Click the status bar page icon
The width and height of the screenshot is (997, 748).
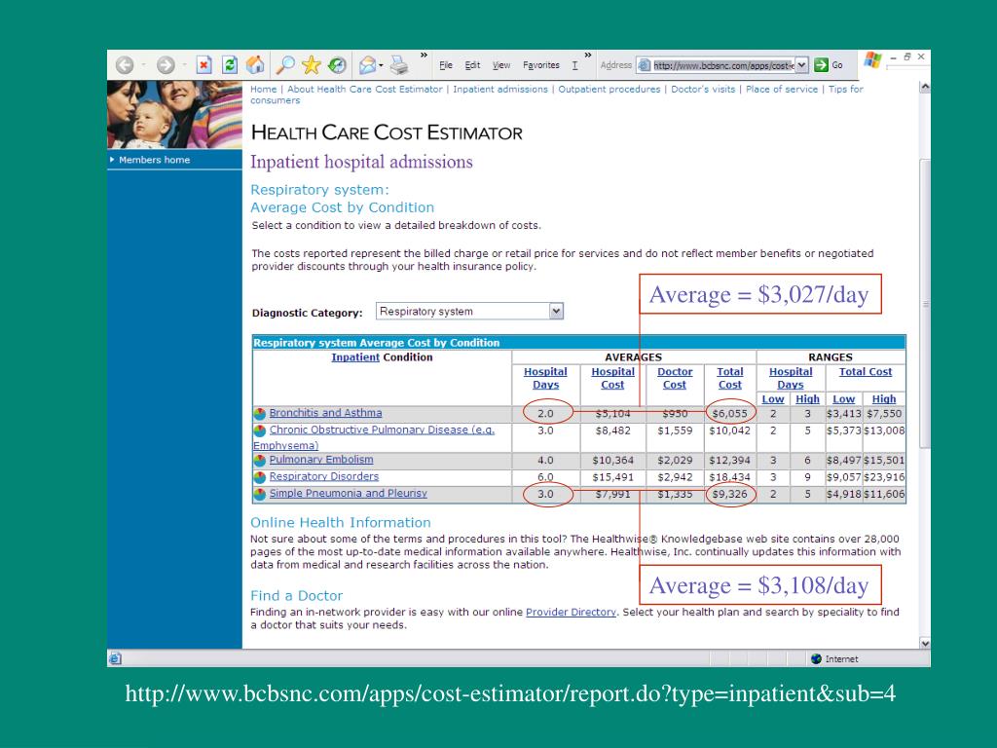[x=115, y=659]
